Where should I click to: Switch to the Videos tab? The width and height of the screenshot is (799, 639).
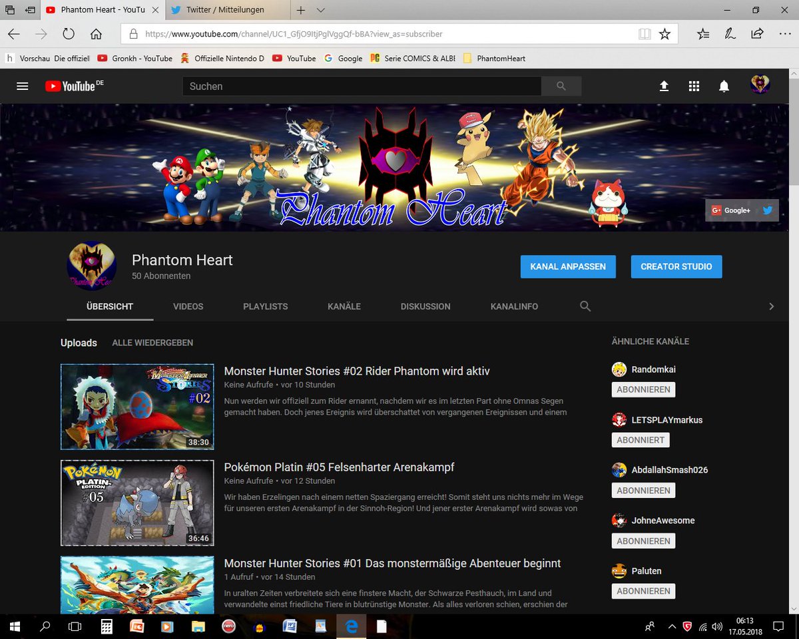[x=188, y=306]
